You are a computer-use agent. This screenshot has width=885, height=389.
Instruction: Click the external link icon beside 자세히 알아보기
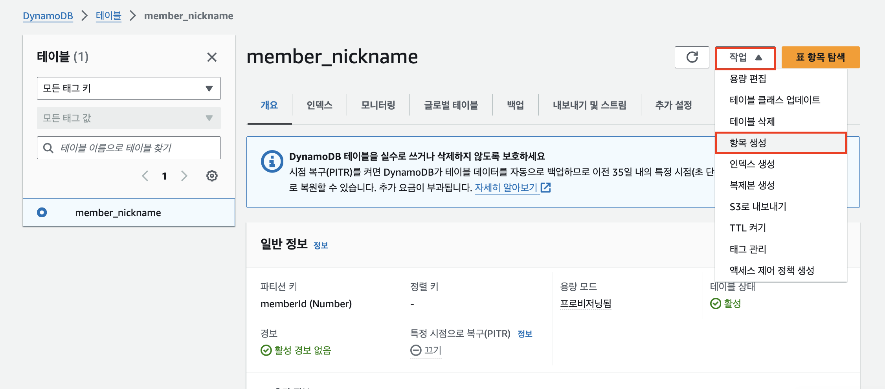pyautogui.click(x=546, y=188)
